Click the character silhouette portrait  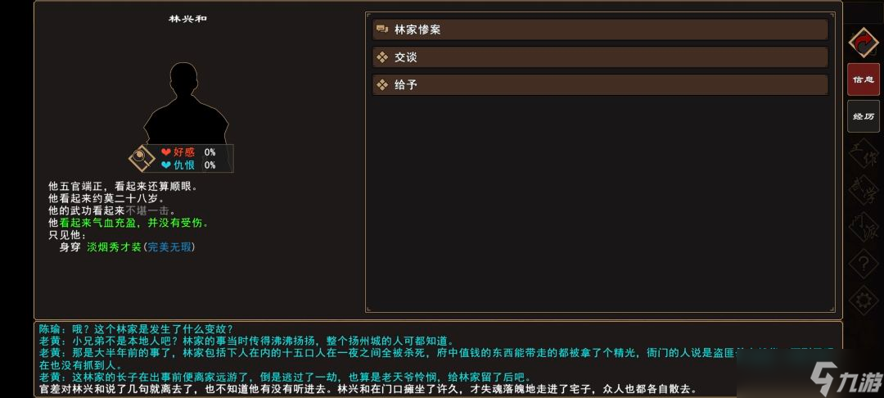pyautogui.click(x=187, y=102)
